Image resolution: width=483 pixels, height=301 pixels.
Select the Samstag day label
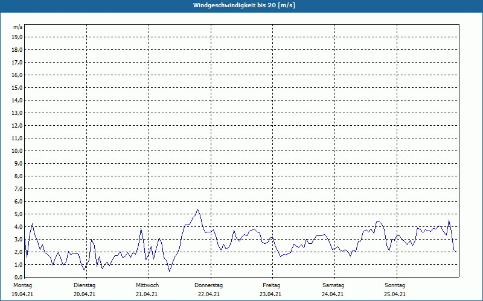(333, 285)
